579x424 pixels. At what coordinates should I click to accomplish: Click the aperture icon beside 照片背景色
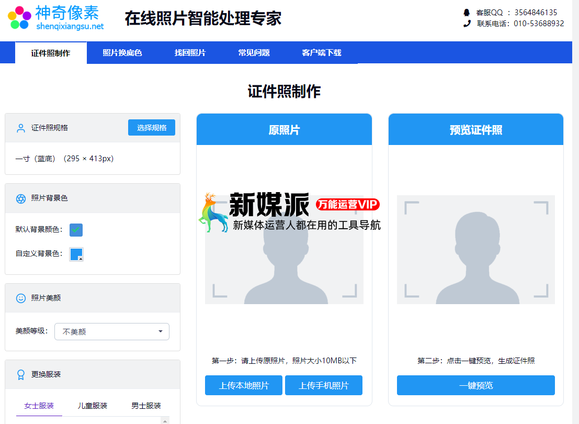(21, 198)
